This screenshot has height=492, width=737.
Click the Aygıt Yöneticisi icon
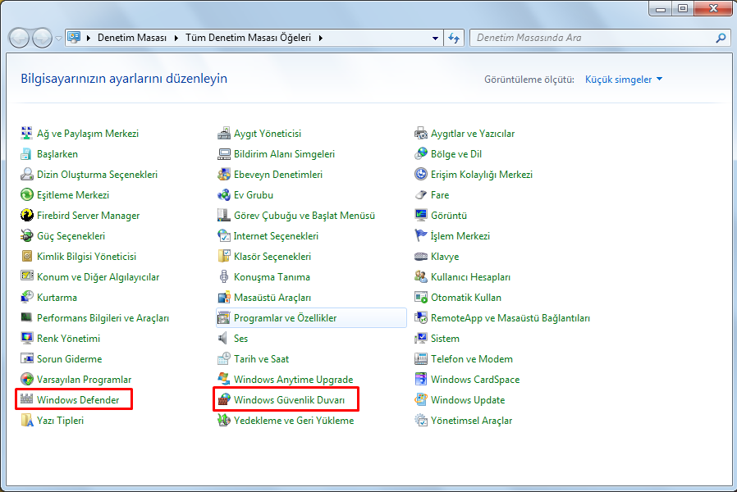[224, 134]
